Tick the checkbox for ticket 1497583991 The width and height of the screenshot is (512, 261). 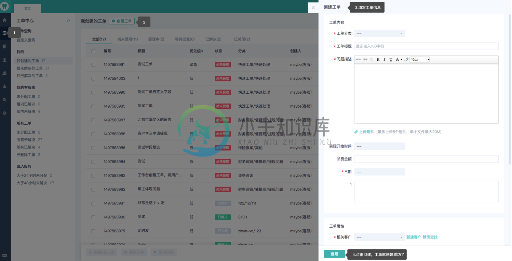93,65
